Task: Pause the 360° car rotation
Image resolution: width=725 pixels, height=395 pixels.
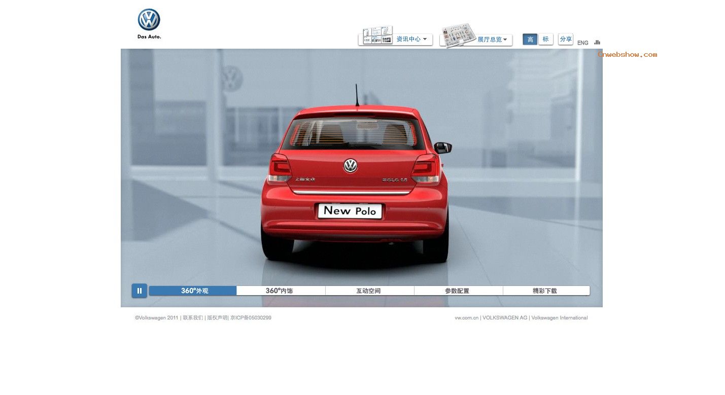Action: 140,291
